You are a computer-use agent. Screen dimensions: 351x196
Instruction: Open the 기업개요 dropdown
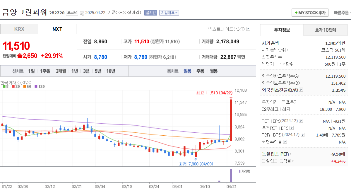[x=169, y=13]
